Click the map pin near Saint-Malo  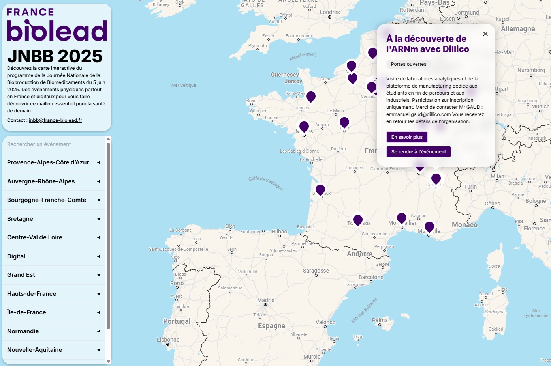pyautogui.click(x=311, y=96)
